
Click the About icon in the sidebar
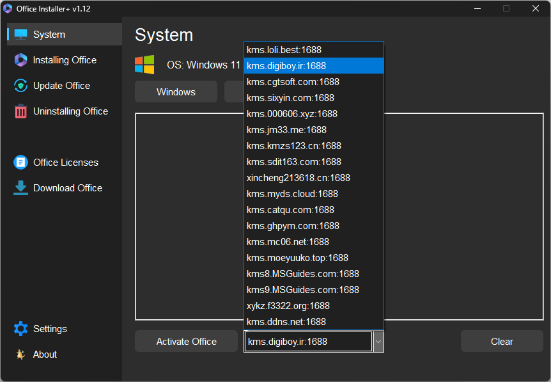[20, 354]
